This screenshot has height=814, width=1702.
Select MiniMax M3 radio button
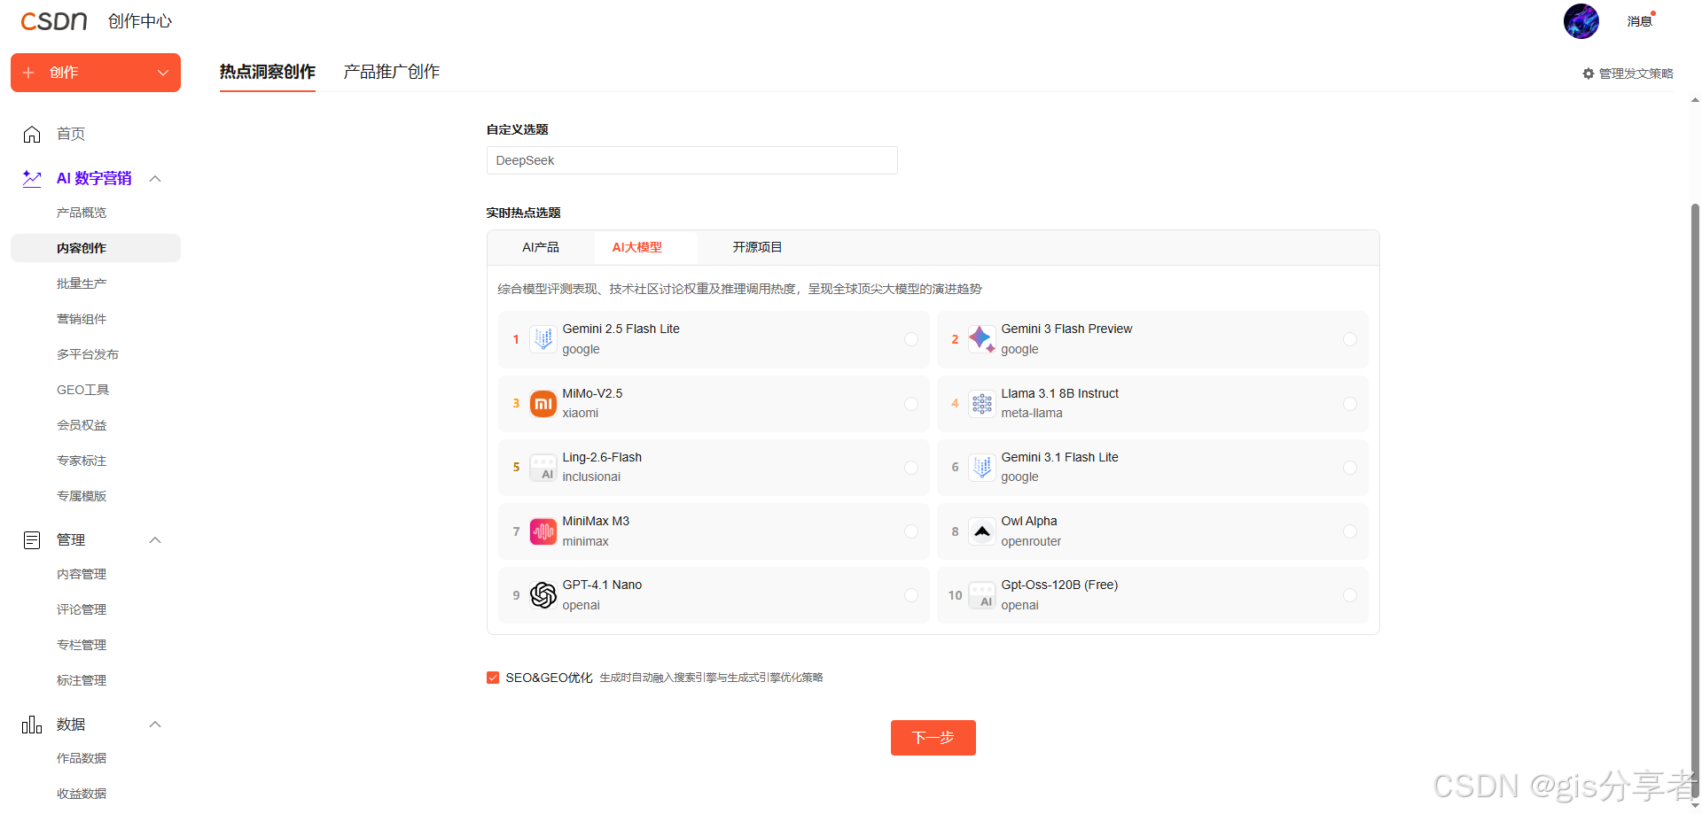tap(911, 531)
